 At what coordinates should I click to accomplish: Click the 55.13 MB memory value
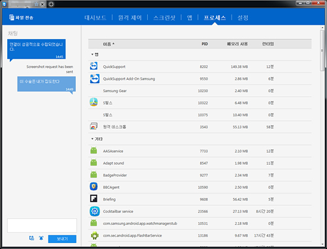pyautogui.click(x=241, y=127)
